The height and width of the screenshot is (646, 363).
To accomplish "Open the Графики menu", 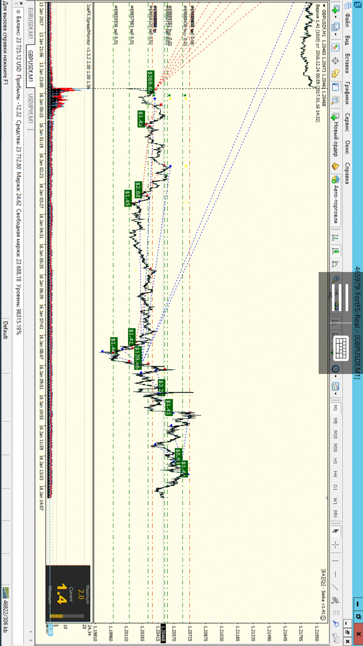I will point(347,93).
